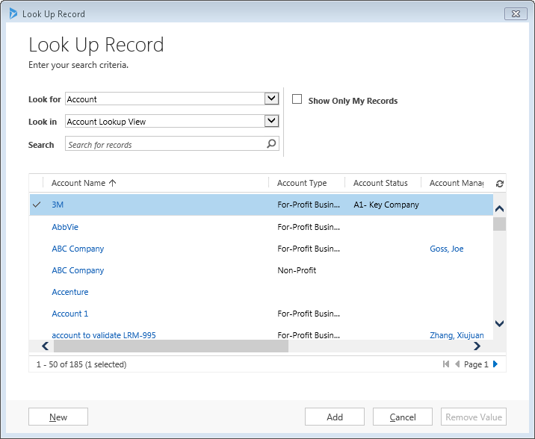Click the previous page arrow

tap(457, 364)
